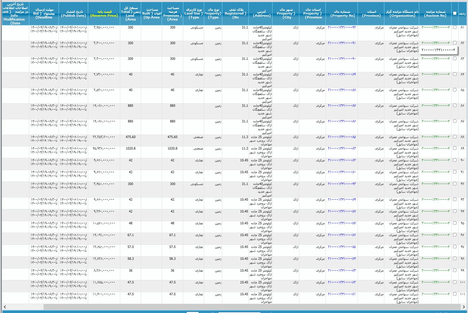Click the Bid Deadline column header
The width and height of the screenshot is (468, 313).
pyautogui.click(x=44, y=14)
